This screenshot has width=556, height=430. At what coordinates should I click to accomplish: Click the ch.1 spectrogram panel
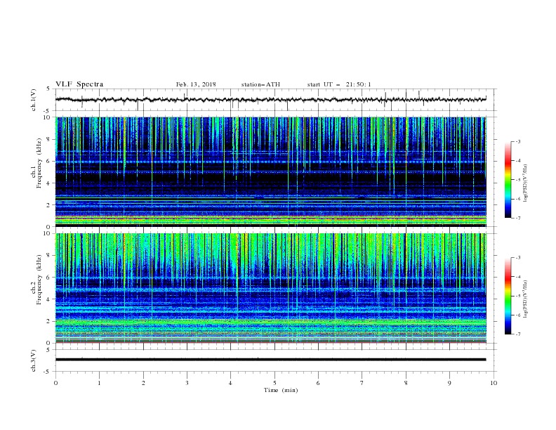tap(270, 171)
